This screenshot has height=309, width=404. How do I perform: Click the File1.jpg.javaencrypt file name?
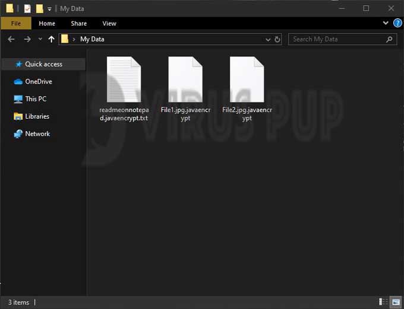click(x=185, y=114)
